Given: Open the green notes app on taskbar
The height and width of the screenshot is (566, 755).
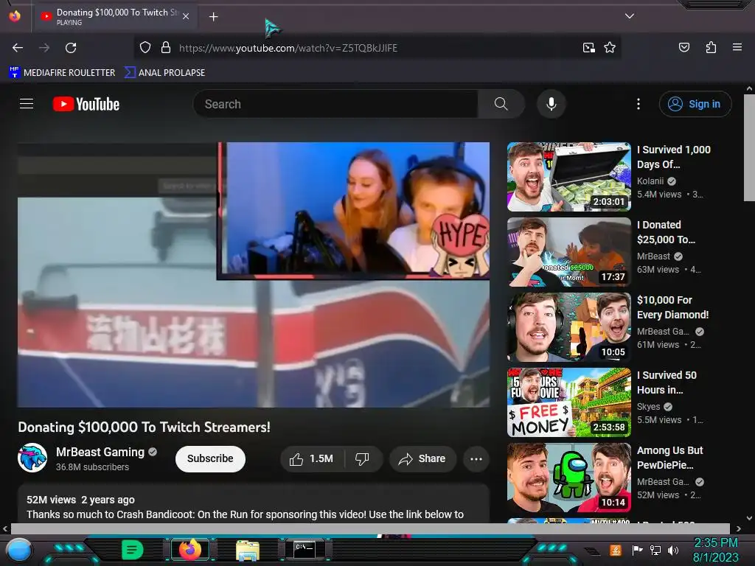Looking at the screenshot, I should click(133, 549).
